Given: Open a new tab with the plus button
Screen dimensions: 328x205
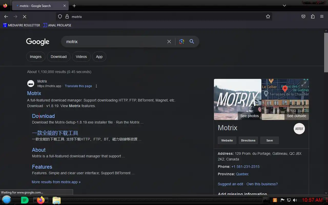Looking at the screenshot, I should pyautogui.click(x=74, y=6).
